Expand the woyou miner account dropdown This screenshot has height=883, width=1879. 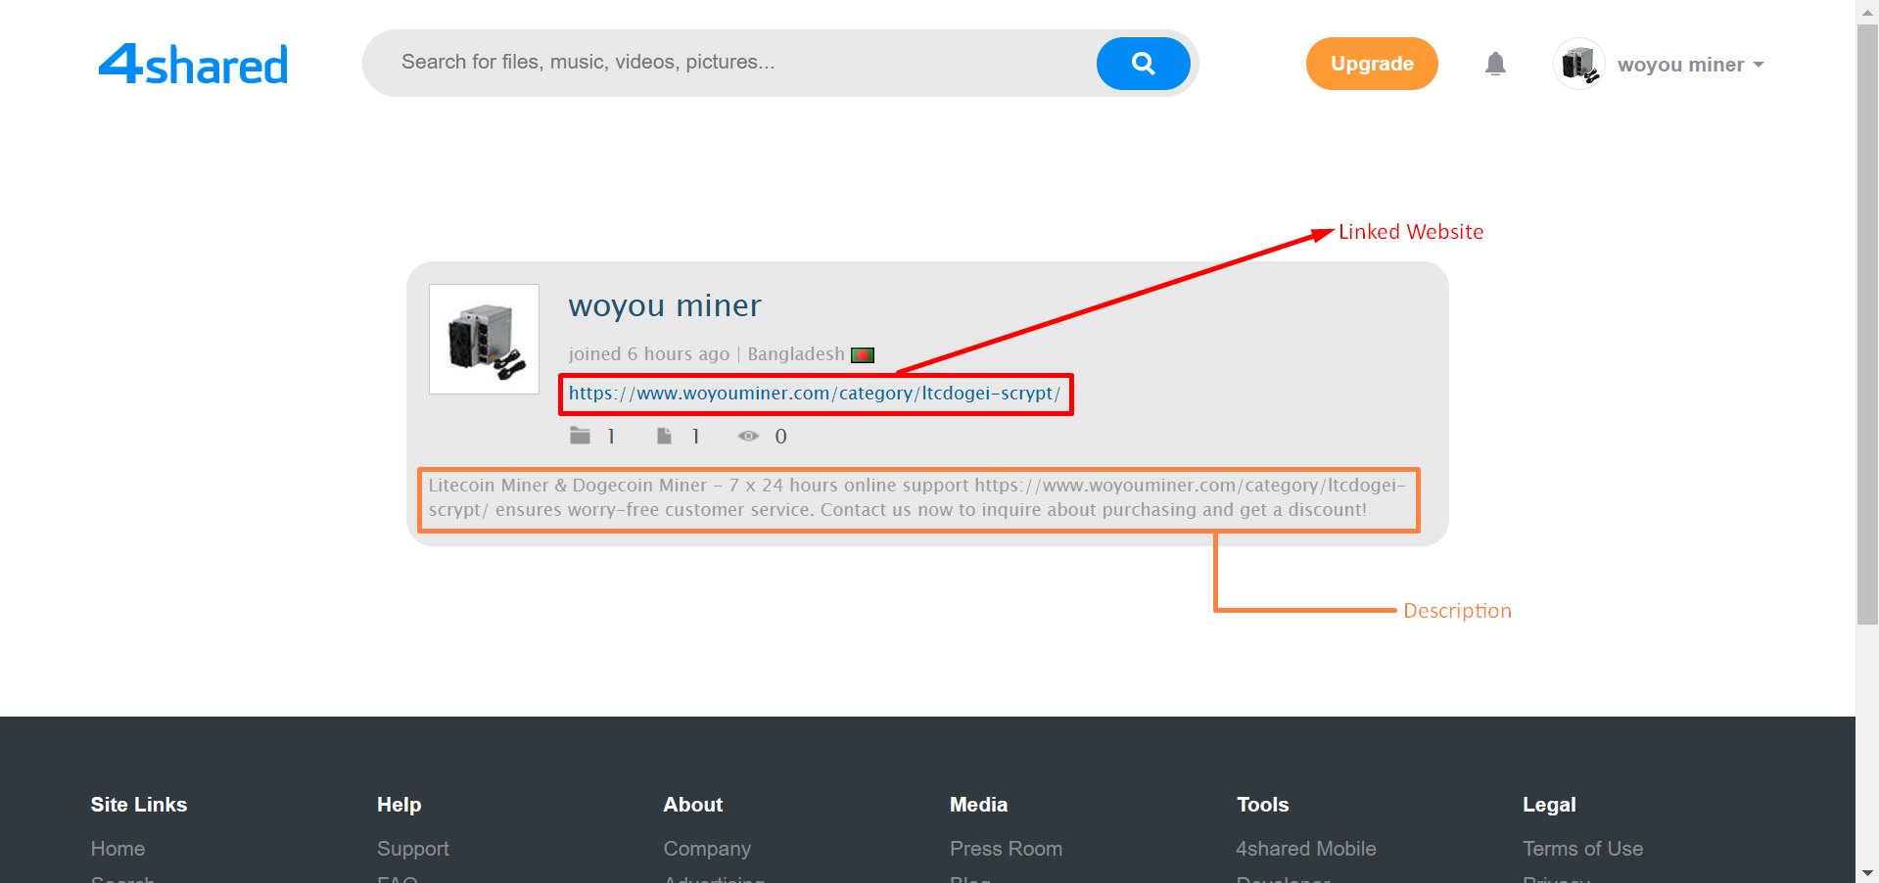tap(1690, 65)
